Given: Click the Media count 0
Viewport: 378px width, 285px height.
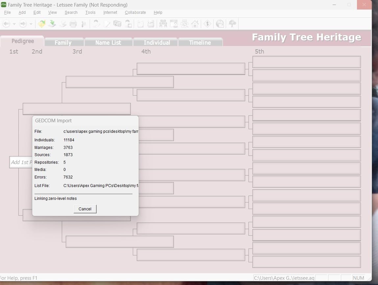Looking at the screenshot, I should (x=64, y=170).
